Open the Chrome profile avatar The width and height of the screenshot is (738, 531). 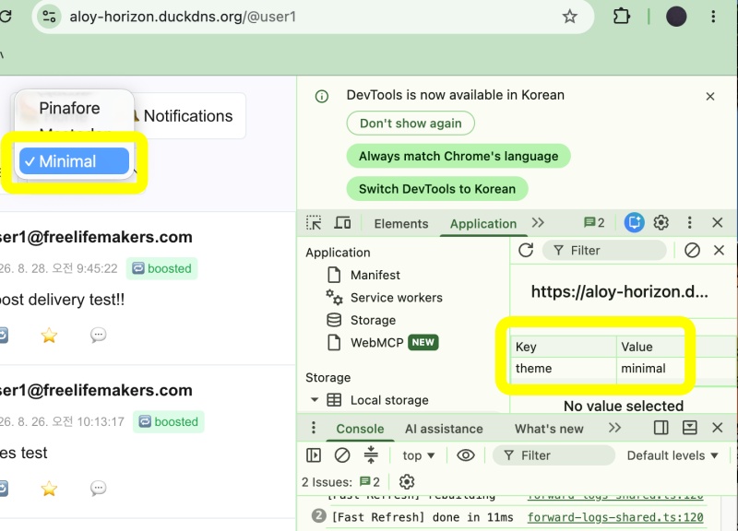(x=676, y=17)
